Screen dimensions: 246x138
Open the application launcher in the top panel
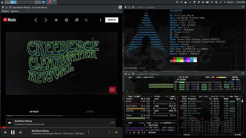click(x=2, y=2)
